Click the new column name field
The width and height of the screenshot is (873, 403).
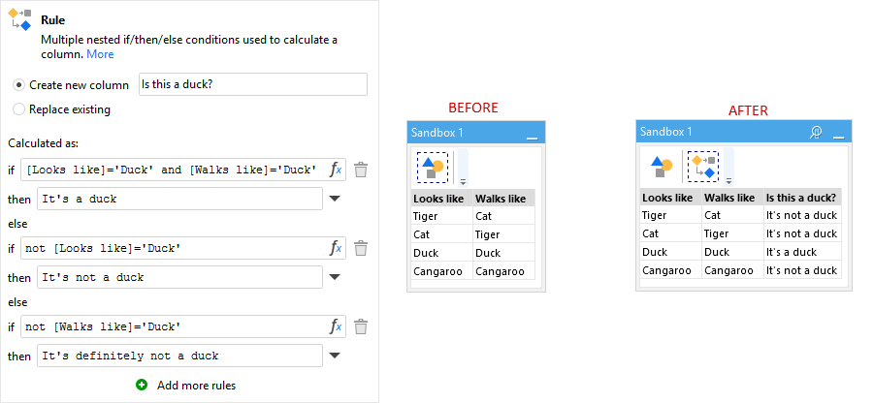(253, 84)
